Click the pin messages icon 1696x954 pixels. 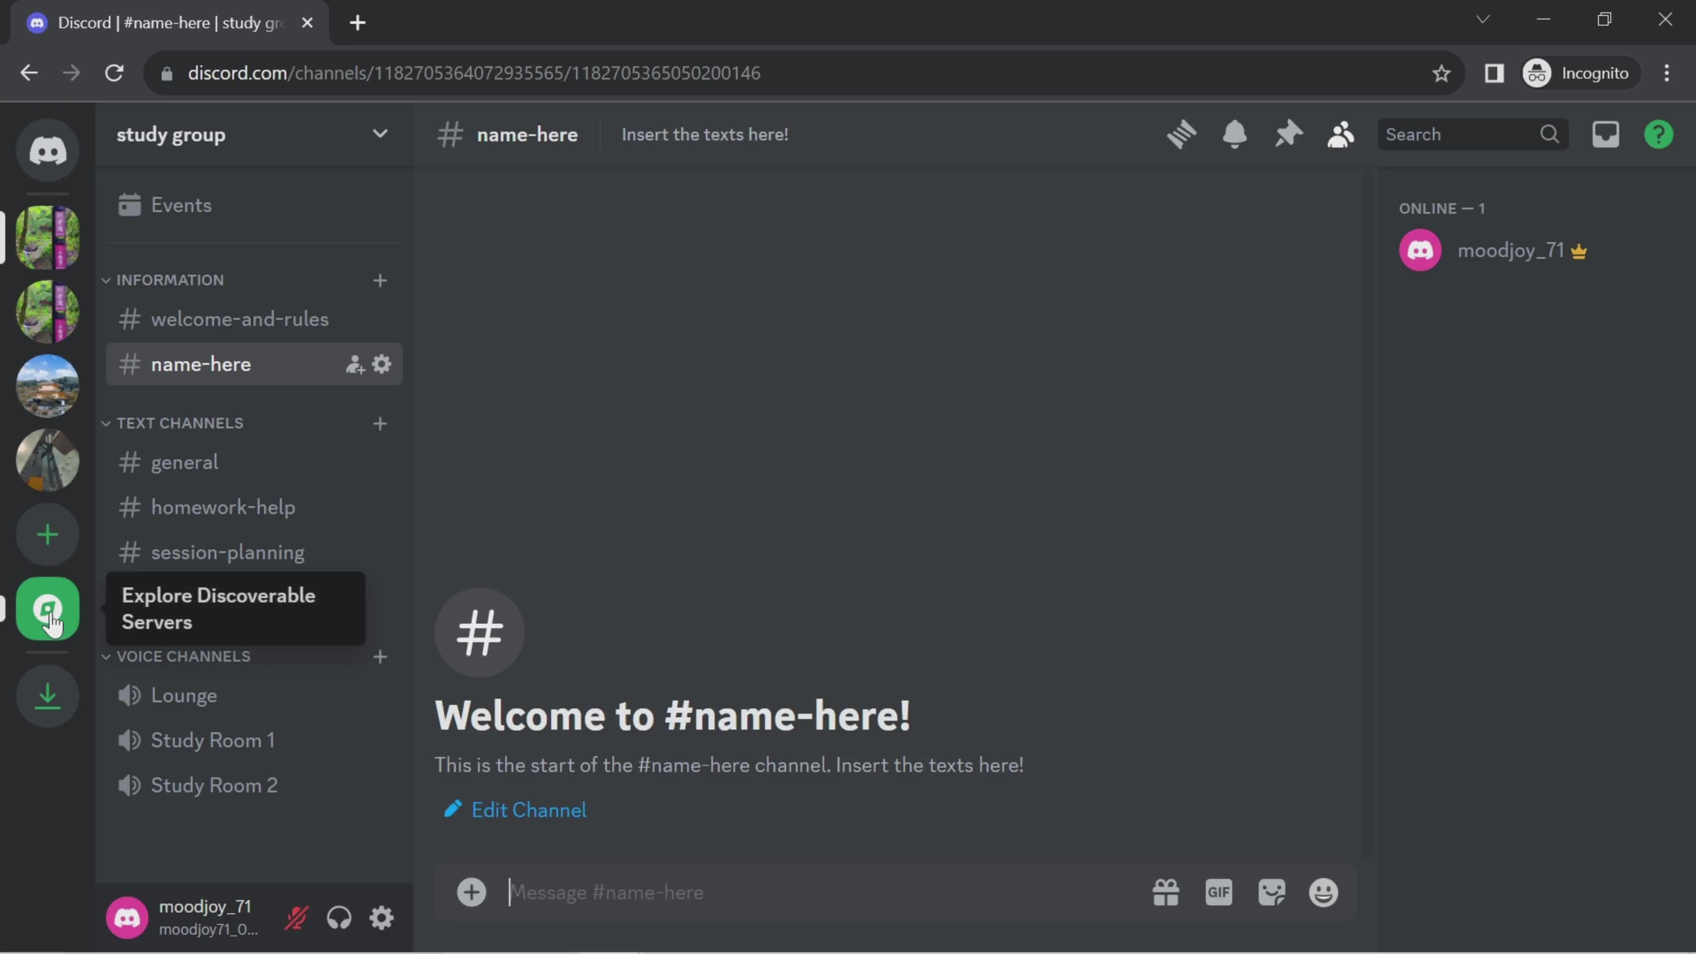(1286, 134)
